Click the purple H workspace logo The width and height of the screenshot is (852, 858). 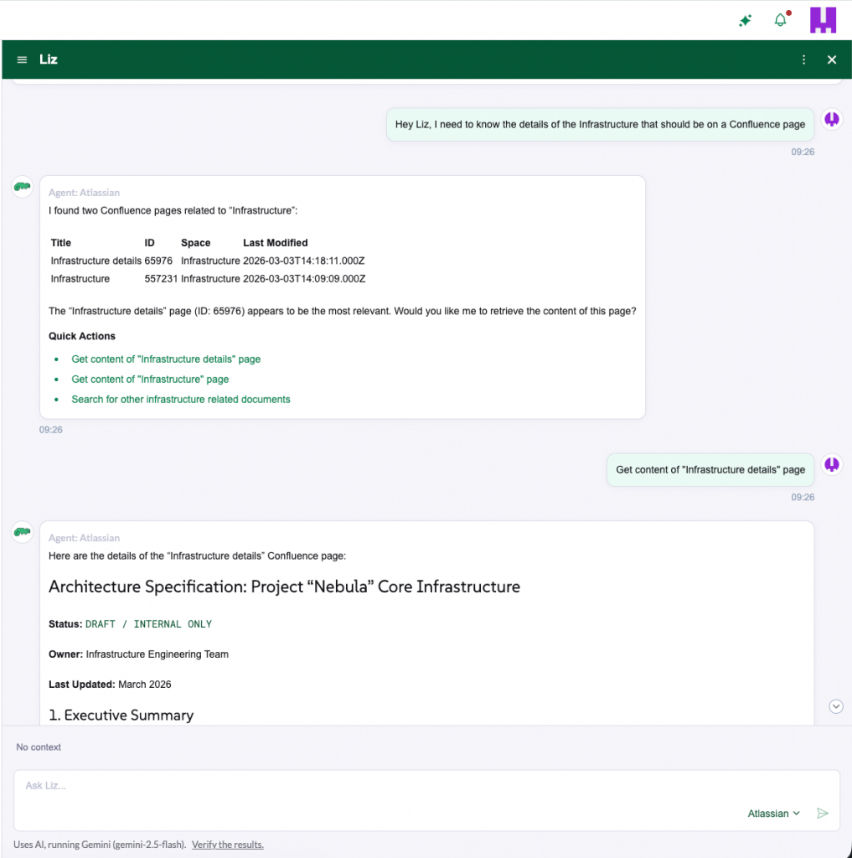point(823,19)
